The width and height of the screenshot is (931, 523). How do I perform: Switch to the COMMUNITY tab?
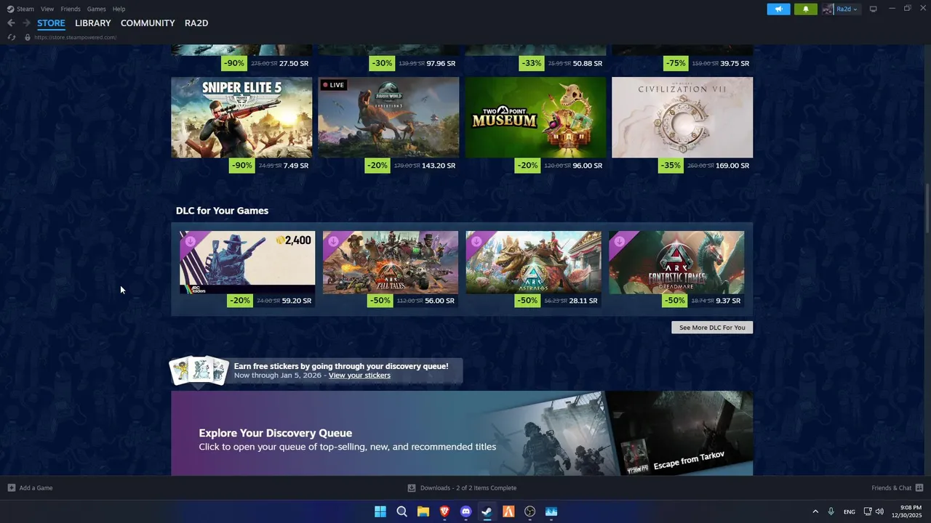pos(148,23)
